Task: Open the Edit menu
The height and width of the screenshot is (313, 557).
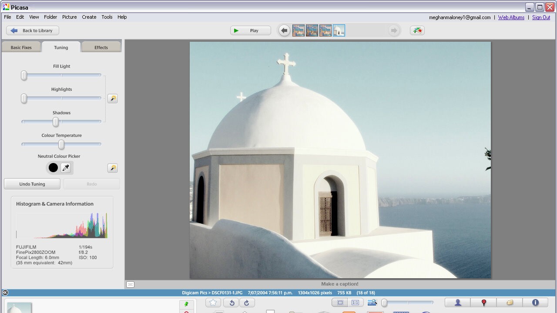Action: click(x=20, y=17)
